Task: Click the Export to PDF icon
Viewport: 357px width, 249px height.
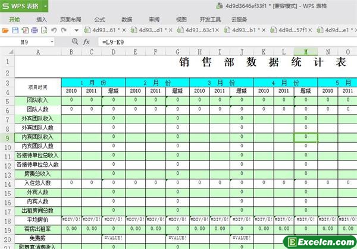Action: tap(25, 30)
